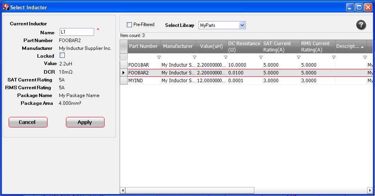
Task: Click the Apply button
Action: (x=85, y=122)
